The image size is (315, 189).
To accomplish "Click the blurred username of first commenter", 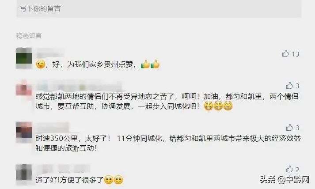I will (50, 52).
